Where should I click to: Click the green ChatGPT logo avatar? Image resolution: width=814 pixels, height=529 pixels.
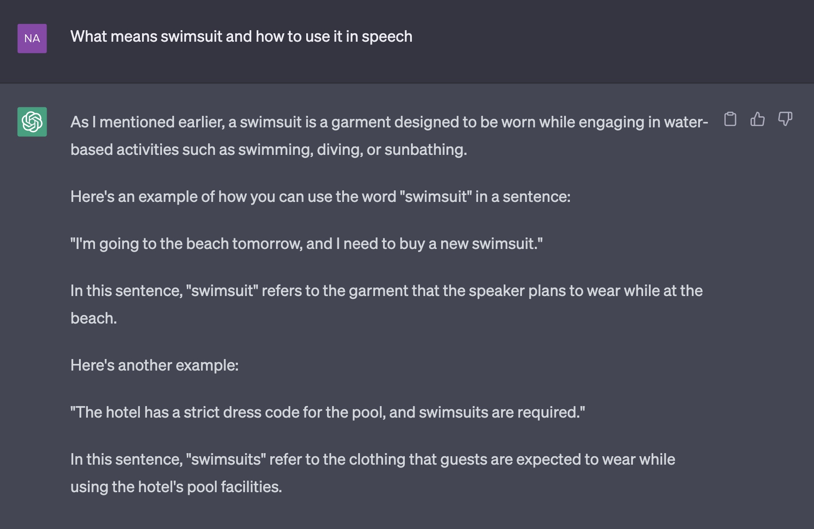pos(32,122)
